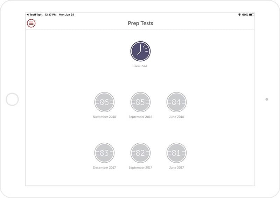Open the hamburger menu icon
Image resolution: width=280 pixels, height=198 pixels.
point(31,23)
